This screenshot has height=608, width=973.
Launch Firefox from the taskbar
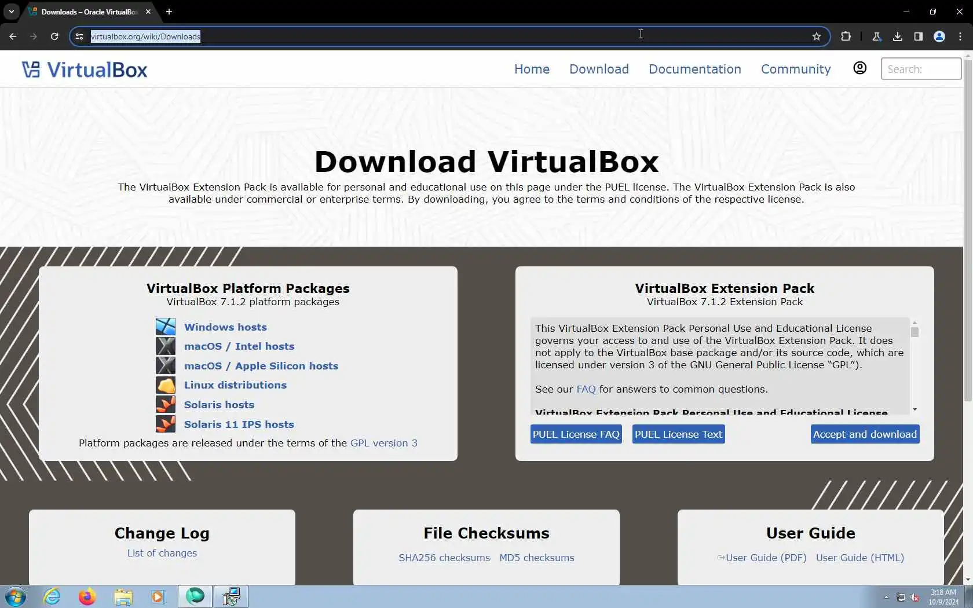click(87, 596)
